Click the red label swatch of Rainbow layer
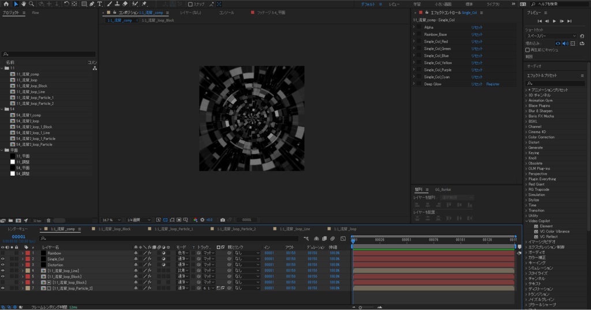 pyautogui.click(x=28, y=253)
